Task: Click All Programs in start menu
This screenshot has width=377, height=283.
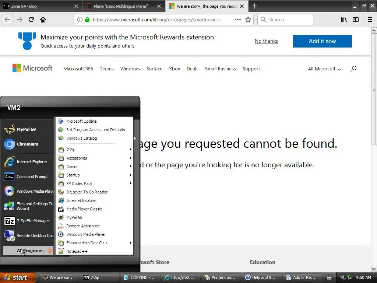Action: pyautogui.click(x=28, y=251)
